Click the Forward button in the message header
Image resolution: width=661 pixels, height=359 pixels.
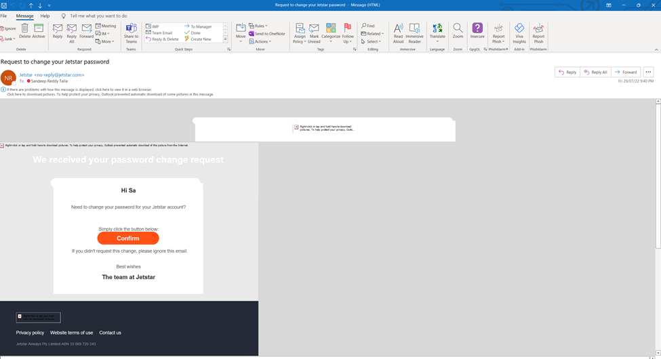pyautogui.click(x=626, y=72)
